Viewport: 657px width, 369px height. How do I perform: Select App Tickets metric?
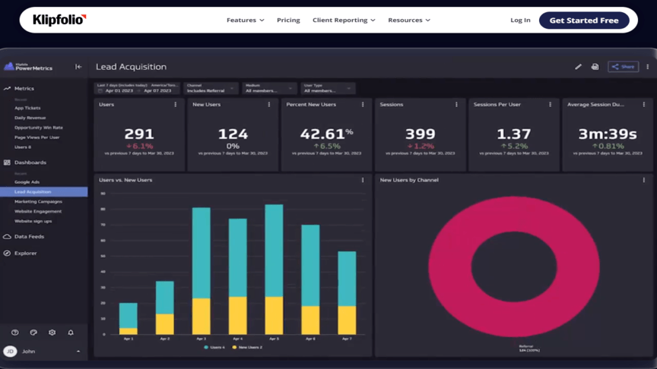27,108
